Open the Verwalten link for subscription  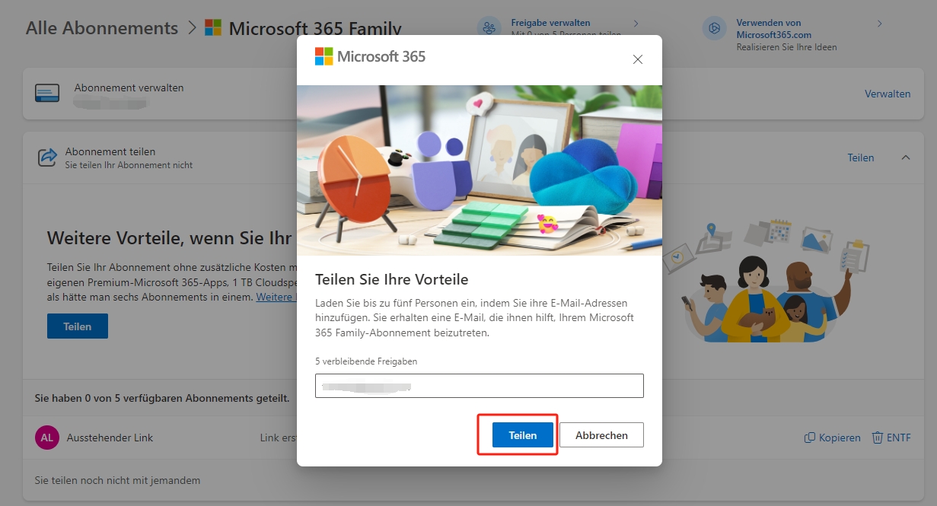coord(887,94)
